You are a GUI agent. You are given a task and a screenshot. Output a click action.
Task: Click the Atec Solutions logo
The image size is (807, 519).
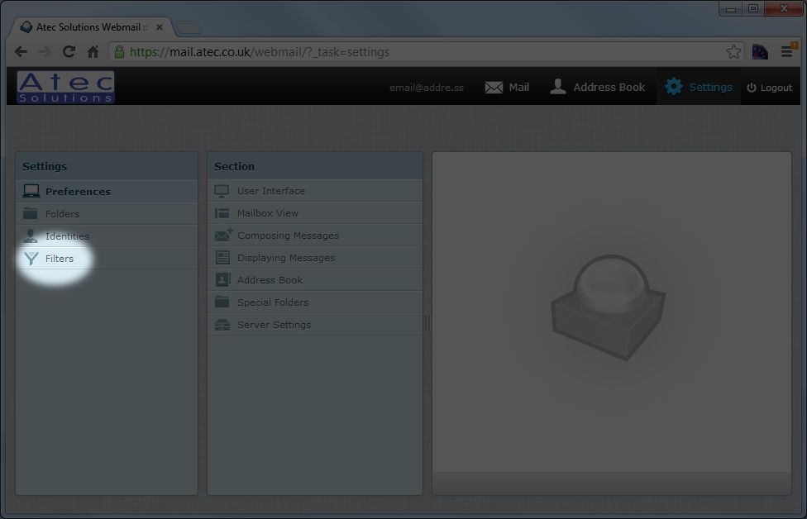[x=65, y=87]
